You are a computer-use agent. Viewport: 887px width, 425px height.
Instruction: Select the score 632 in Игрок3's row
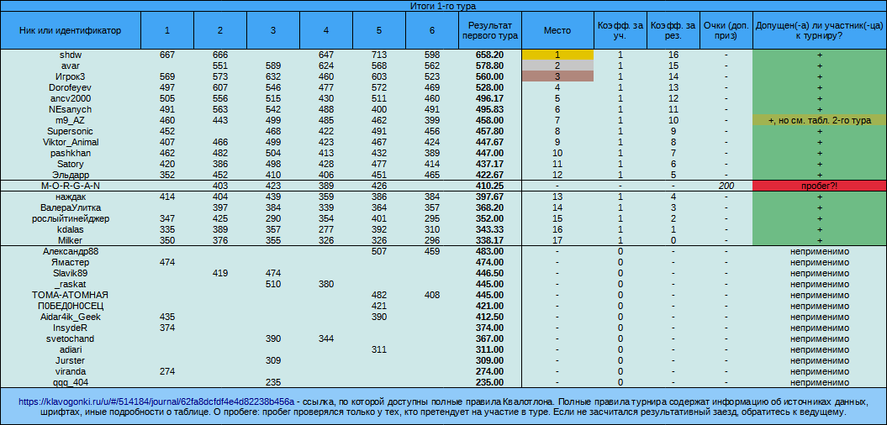point(272,76)
